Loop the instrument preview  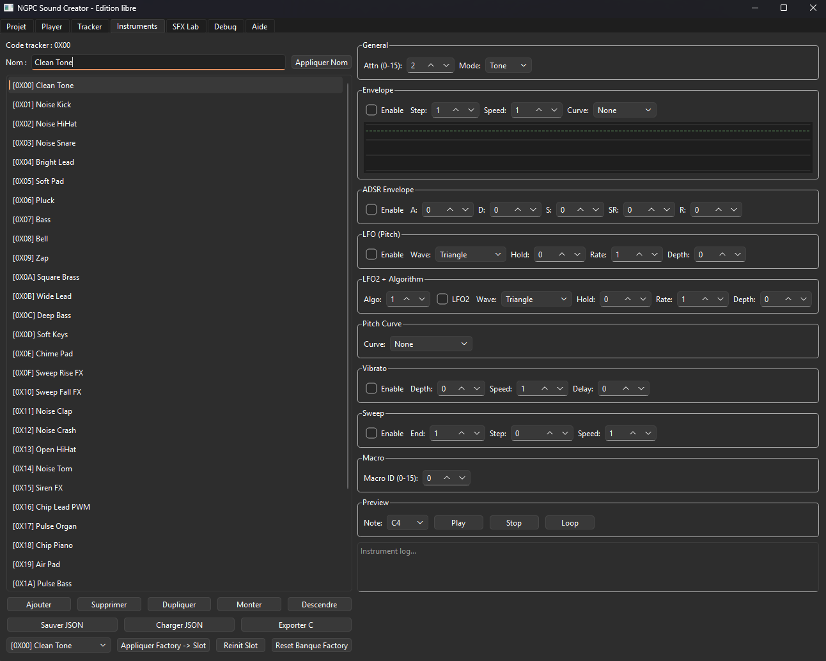pos(570,523)
